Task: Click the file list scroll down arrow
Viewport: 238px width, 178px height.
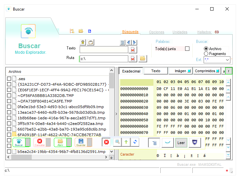Action: point(112,152)
